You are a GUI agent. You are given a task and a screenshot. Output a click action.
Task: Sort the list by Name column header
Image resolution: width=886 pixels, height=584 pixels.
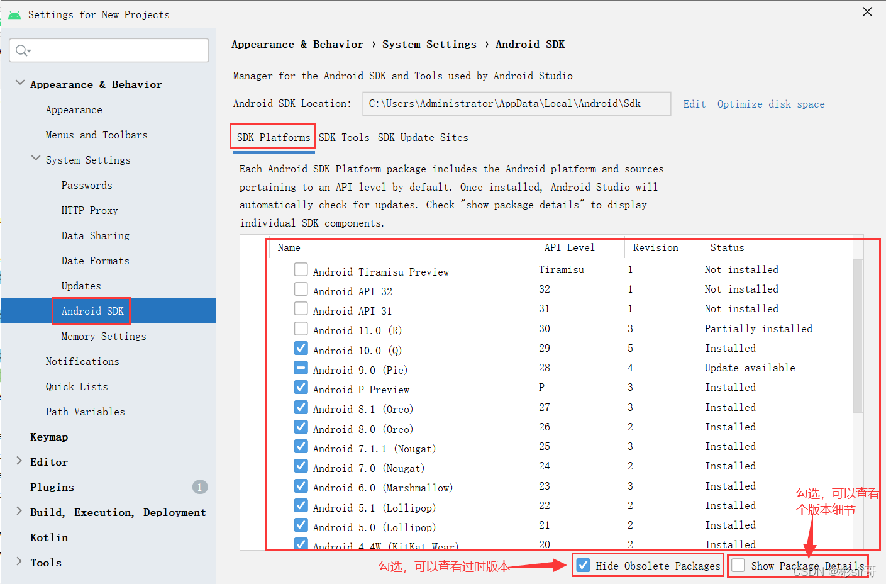pos(402,248)
